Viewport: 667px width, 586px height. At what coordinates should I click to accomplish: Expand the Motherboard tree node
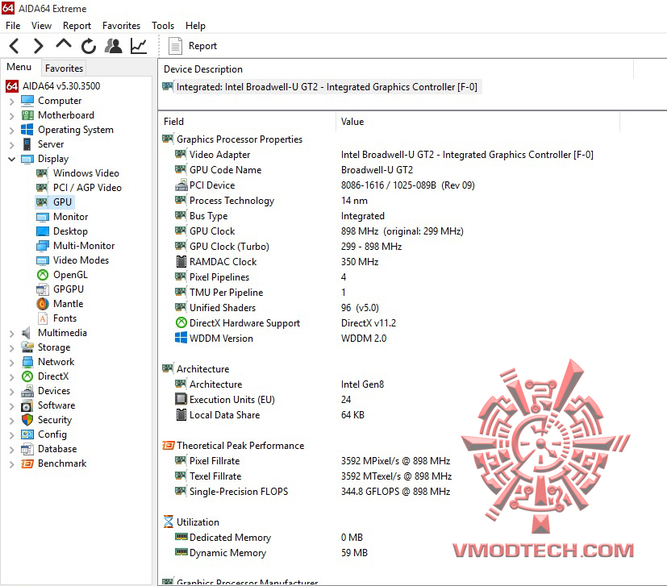click(11, 116)
